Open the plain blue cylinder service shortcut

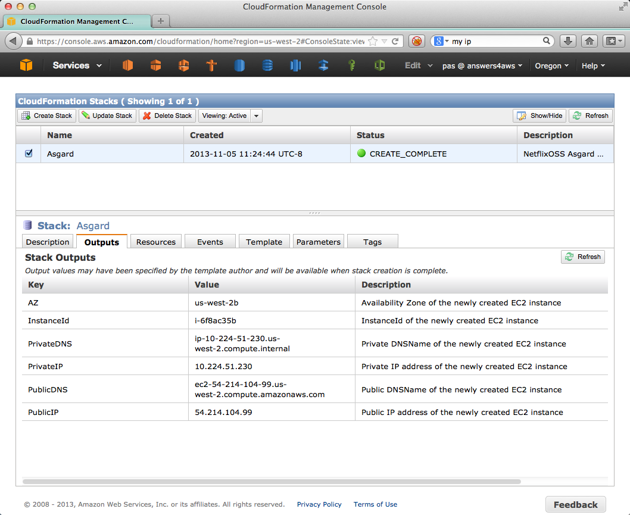pyautogui.click(x=239, y=65)
